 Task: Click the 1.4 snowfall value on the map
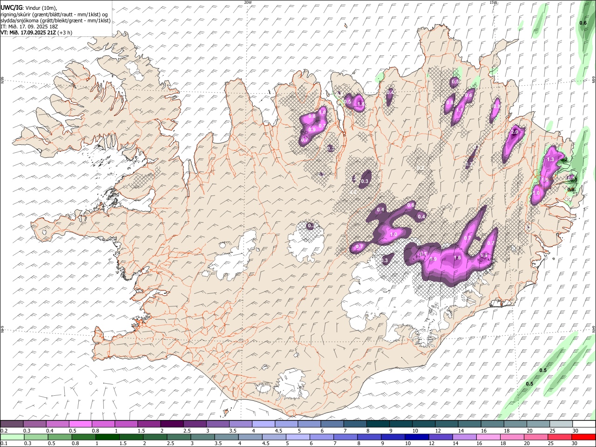point(484,256)
